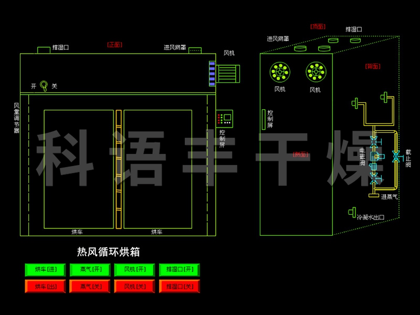Select the right 烘车 cart compartment
Viewport: 420px width, 315px height.
(158, 169)
